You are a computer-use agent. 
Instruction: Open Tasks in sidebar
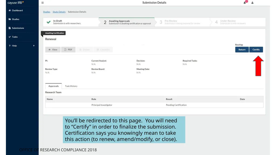(15, 37)
